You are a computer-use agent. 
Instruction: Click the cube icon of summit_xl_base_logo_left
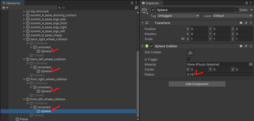pos(28,31)
